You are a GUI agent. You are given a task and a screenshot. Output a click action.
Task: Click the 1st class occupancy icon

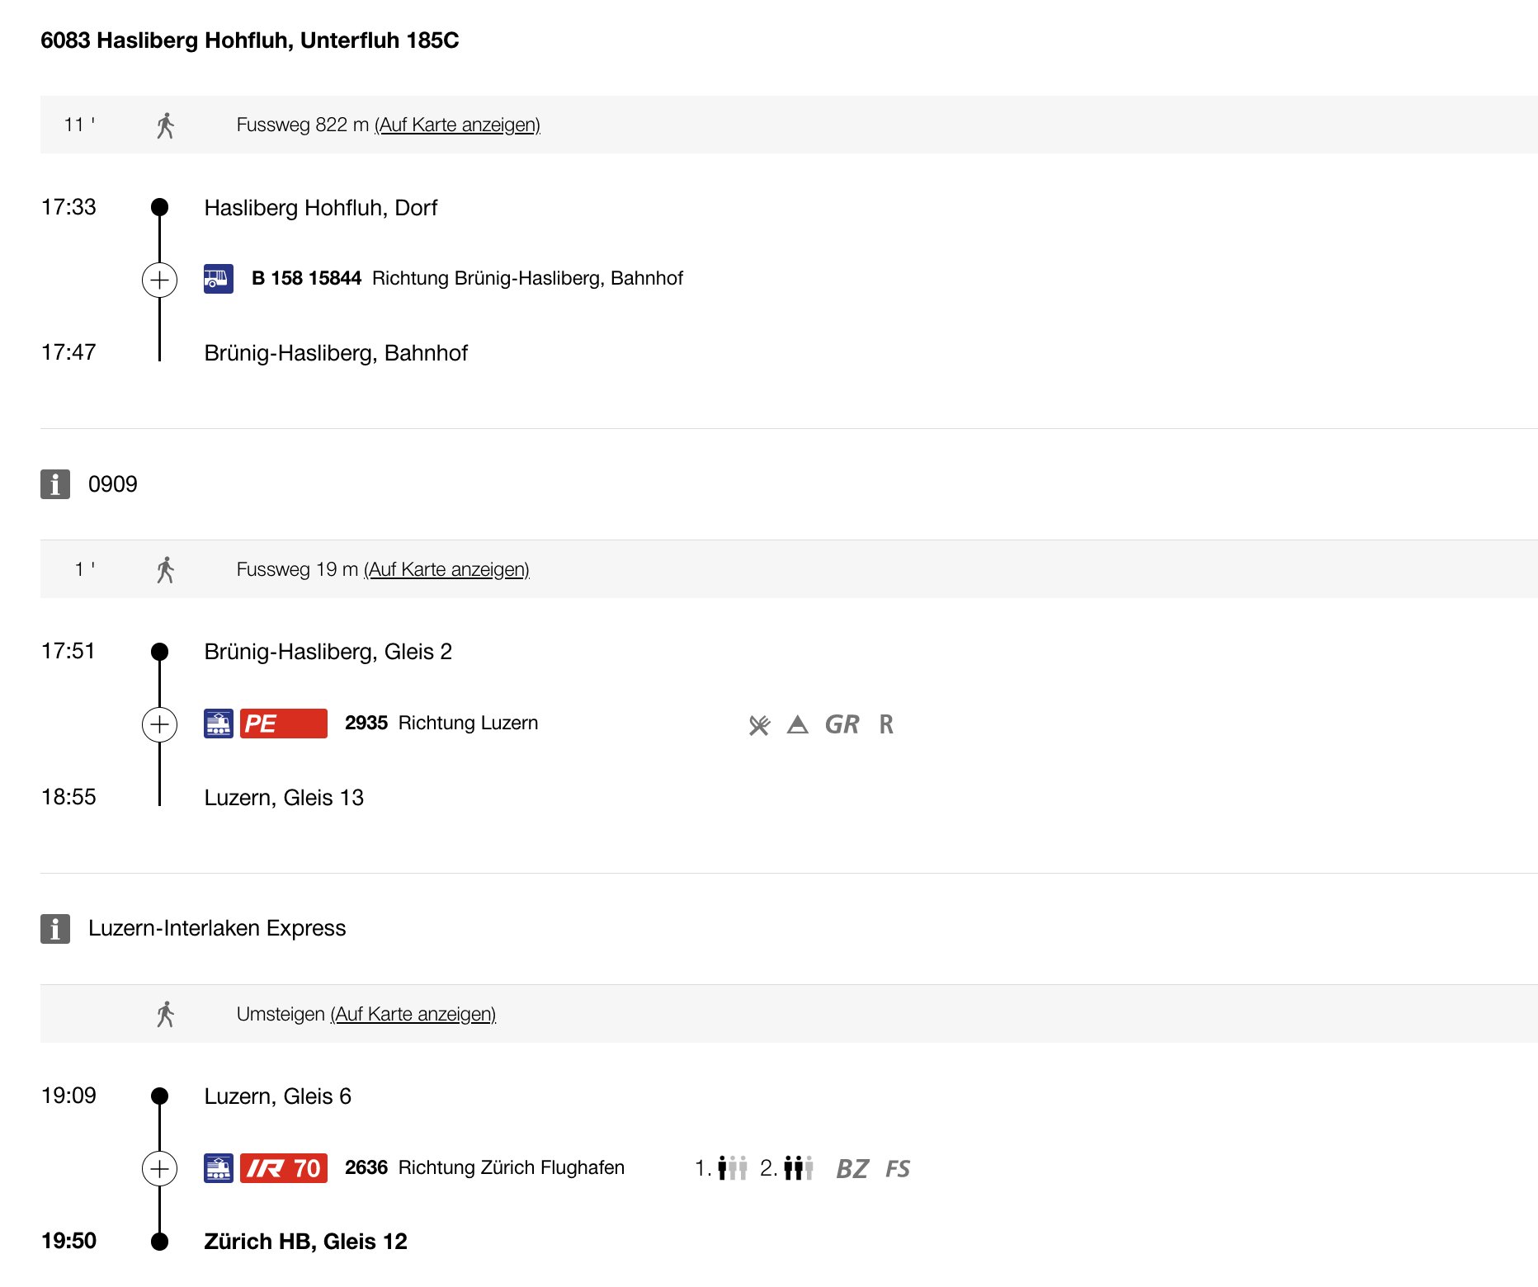click(x=731, y=1168)
